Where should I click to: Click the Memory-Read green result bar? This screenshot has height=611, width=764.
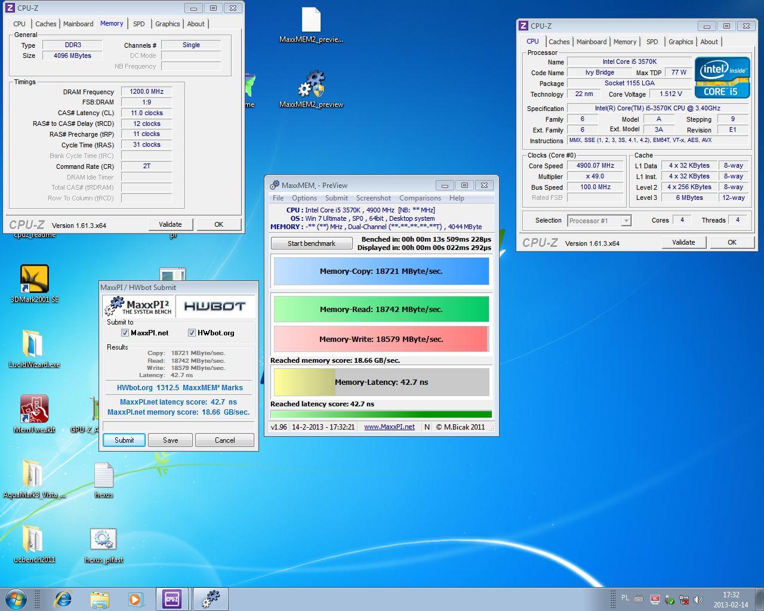pos(381,309)
